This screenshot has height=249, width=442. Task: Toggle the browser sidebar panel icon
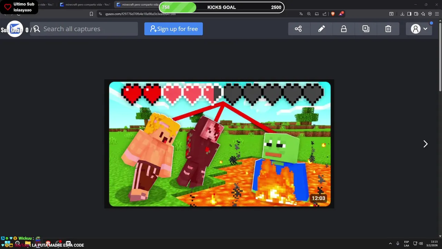(409, 14)
